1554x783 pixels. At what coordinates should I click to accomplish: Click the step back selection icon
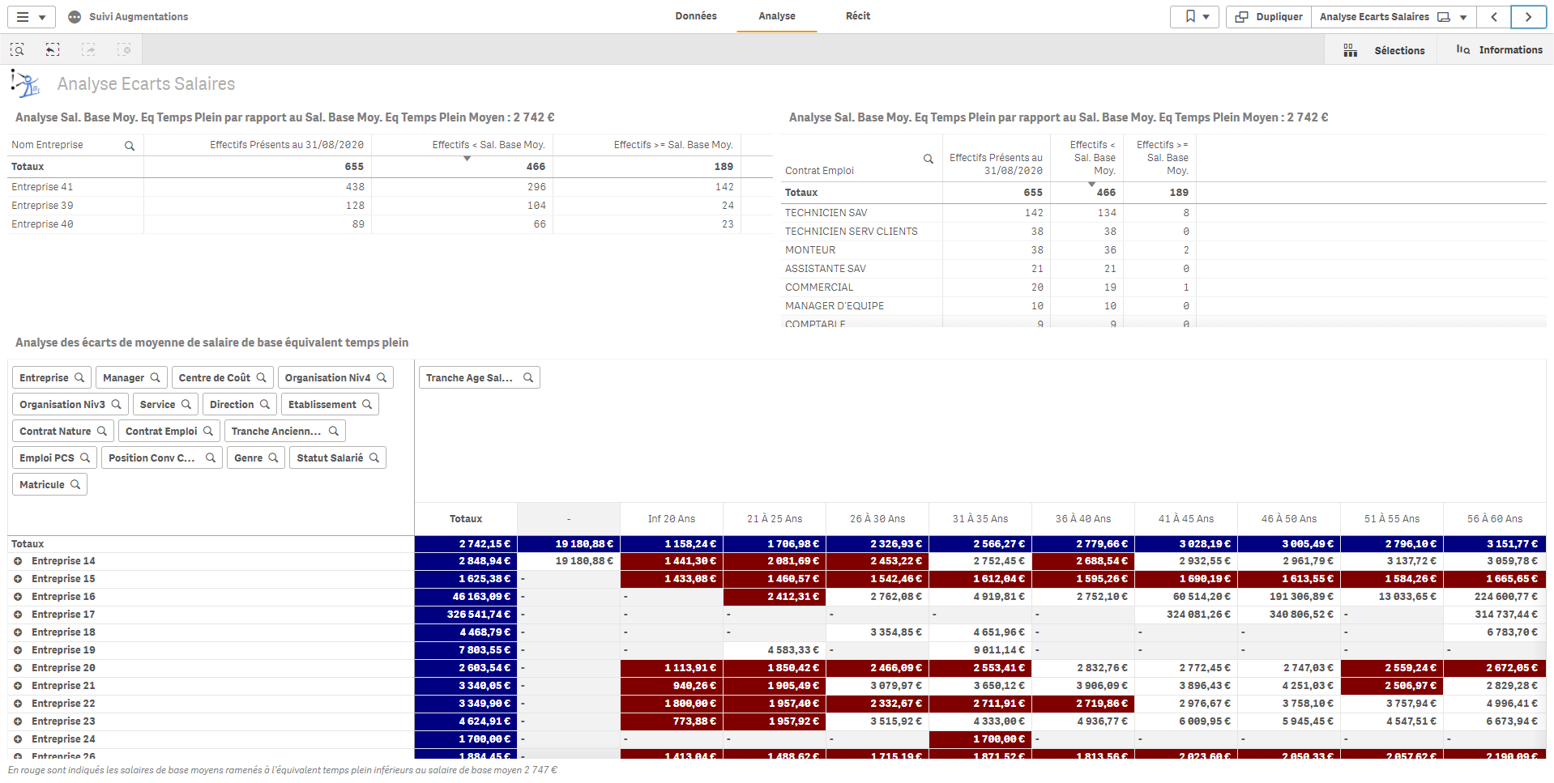tap(53, 50)
